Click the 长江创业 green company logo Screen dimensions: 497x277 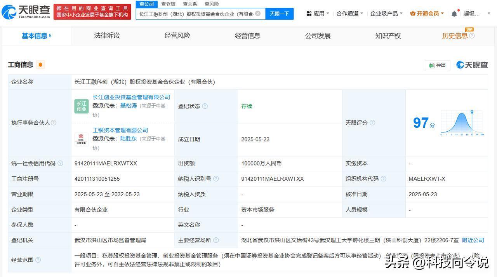[82, 106]
